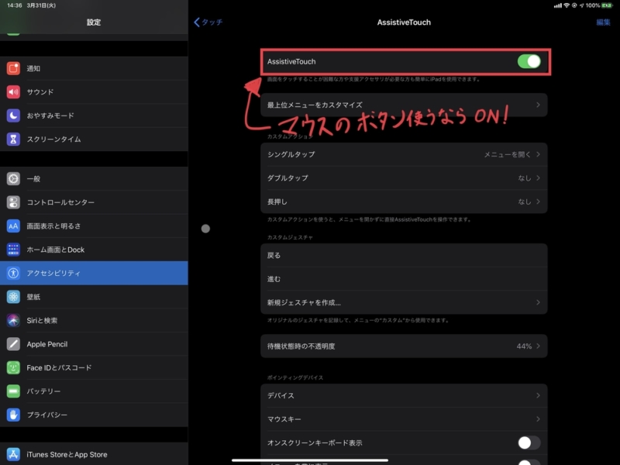Open 画面表示と明るさ AA icon
This screenshot has height=465, width=620.
(x=13, y=226)
